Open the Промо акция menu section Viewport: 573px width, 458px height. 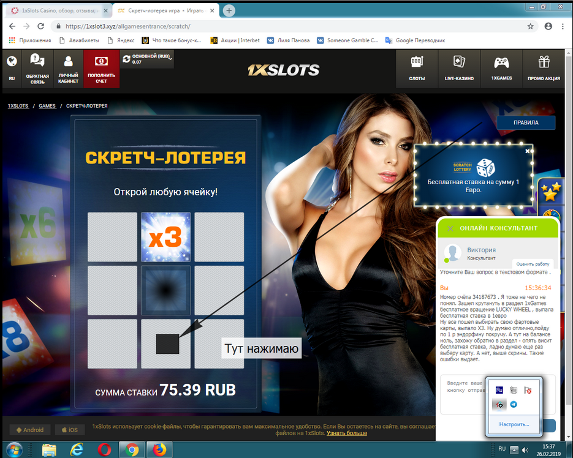[544, 69]
